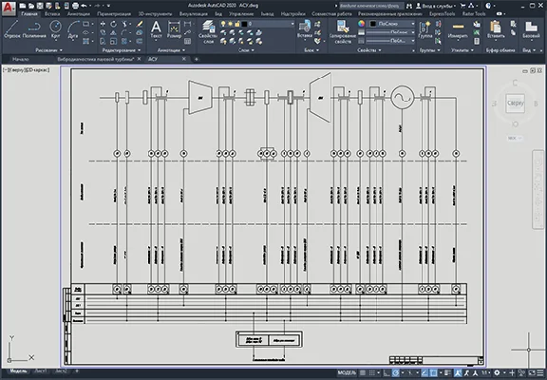Image resolution: width=547 pixels, height=380 pixels.
Task: Expand the Рисование panel flyout
Action: (x=48, y=50)
